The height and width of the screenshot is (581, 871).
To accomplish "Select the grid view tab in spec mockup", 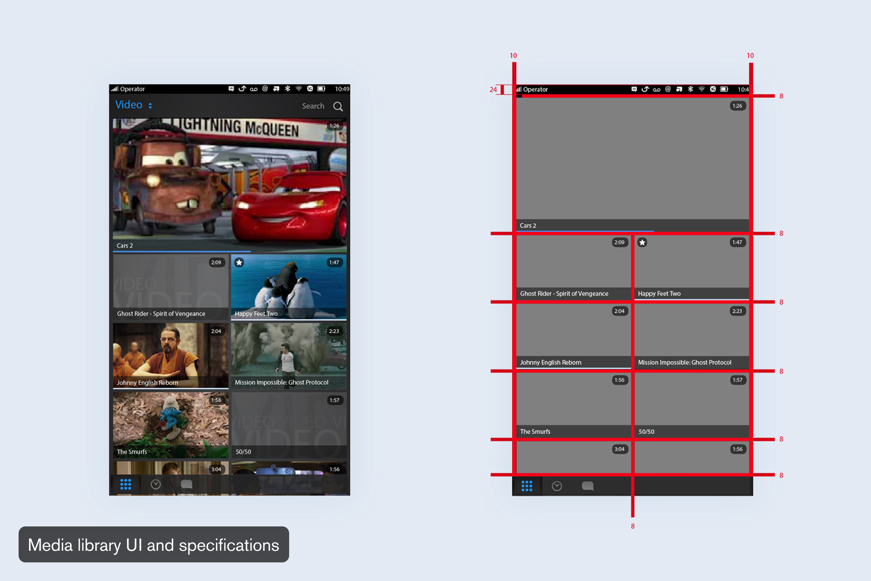I will coord(526,486).
